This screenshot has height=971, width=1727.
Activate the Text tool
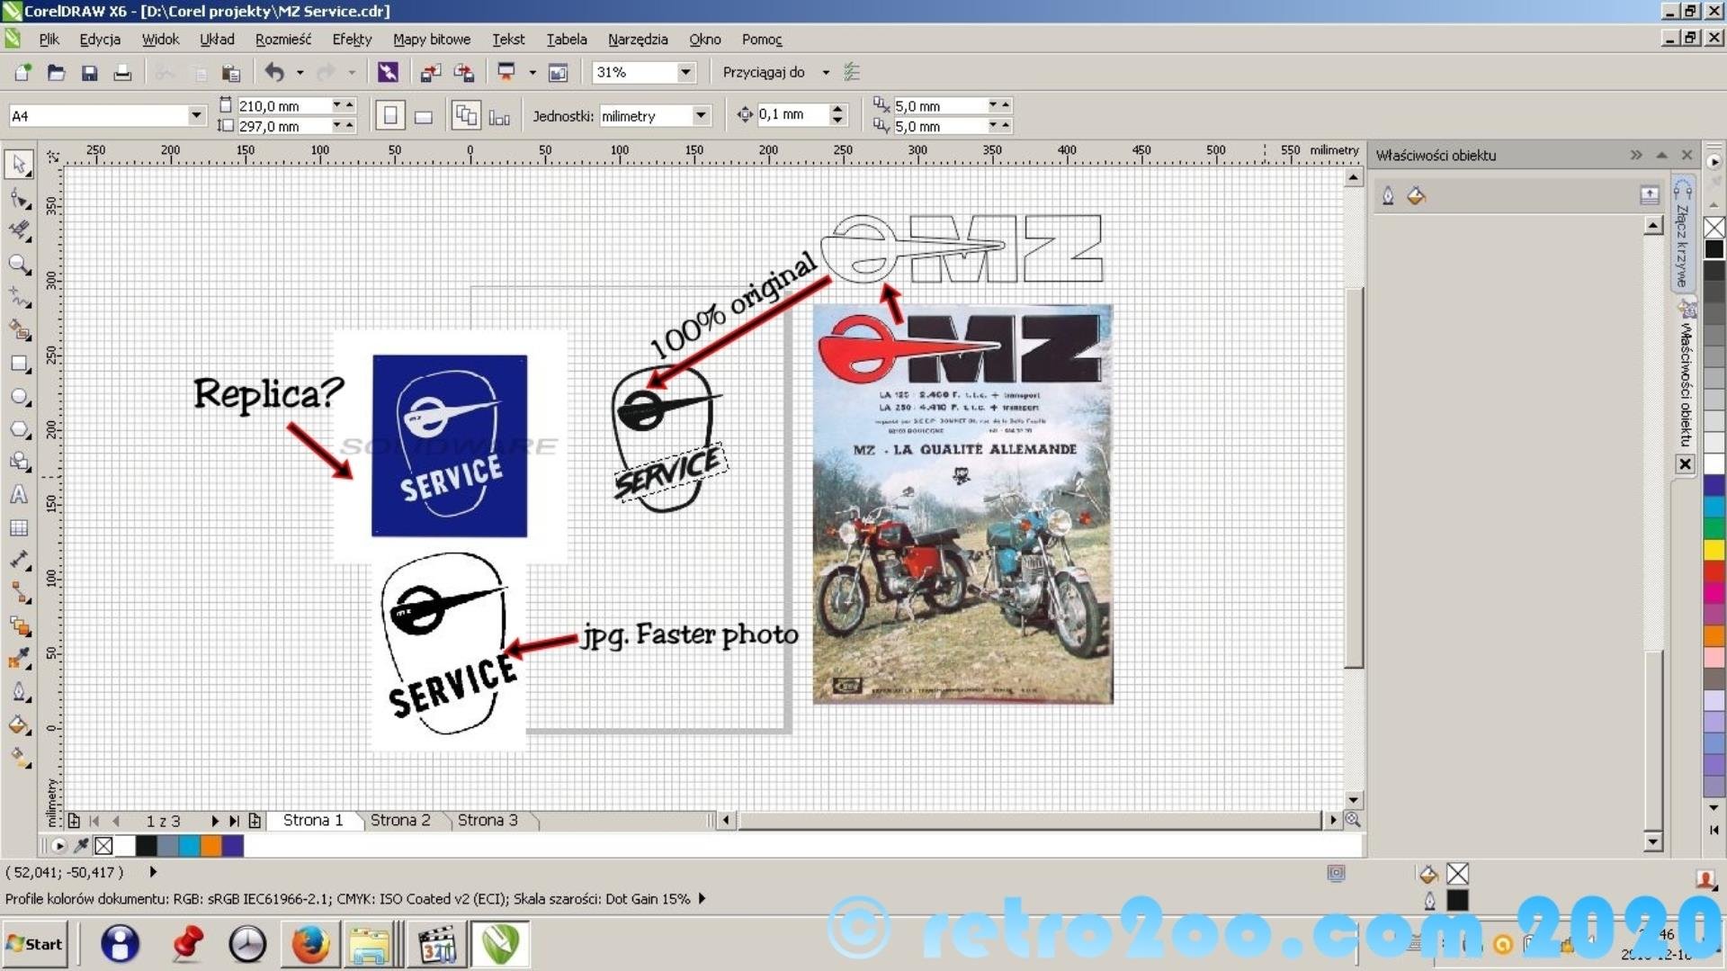[x=19, y=495]
